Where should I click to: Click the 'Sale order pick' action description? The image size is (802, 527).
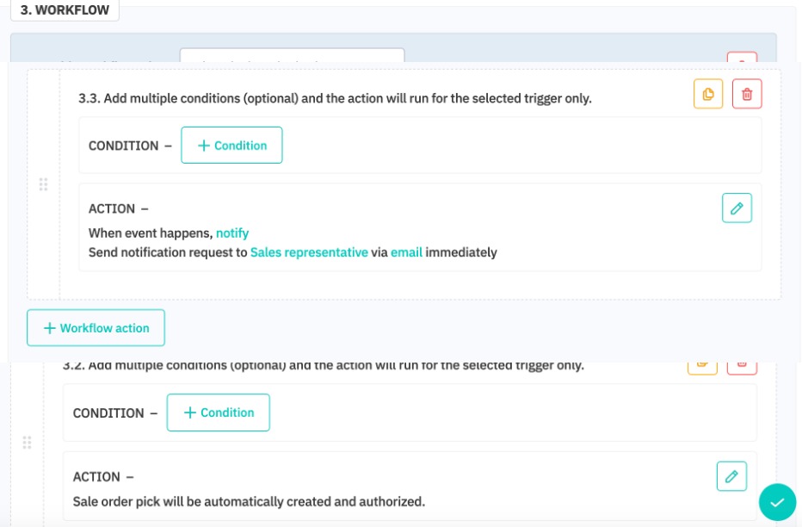pyautogui.click(x=249, y=501)
